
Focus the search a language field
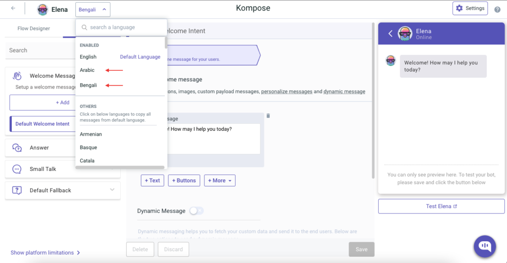pyautogui.click(x=121, y=28)
